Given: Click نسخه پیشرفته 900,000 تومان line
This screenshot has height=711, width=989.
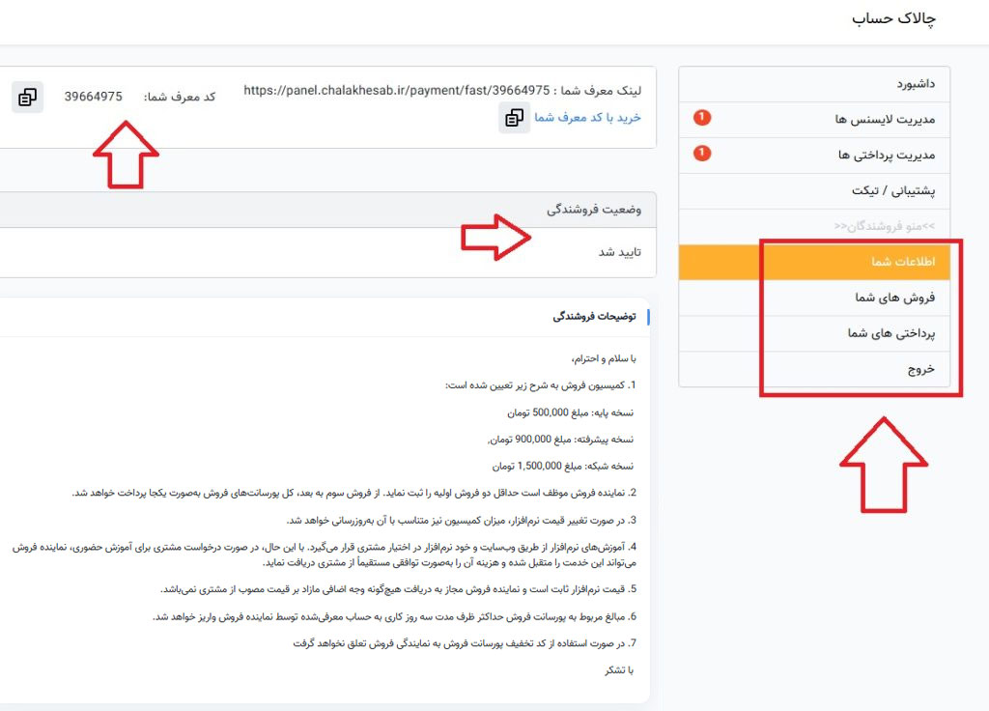Looking at the screenshot, I should point(560,440).
